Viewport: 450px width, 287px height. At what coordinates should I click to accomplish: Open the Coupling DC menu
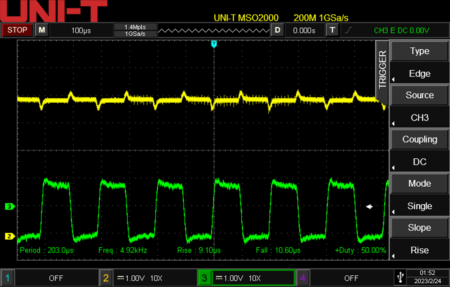(419, 151)
